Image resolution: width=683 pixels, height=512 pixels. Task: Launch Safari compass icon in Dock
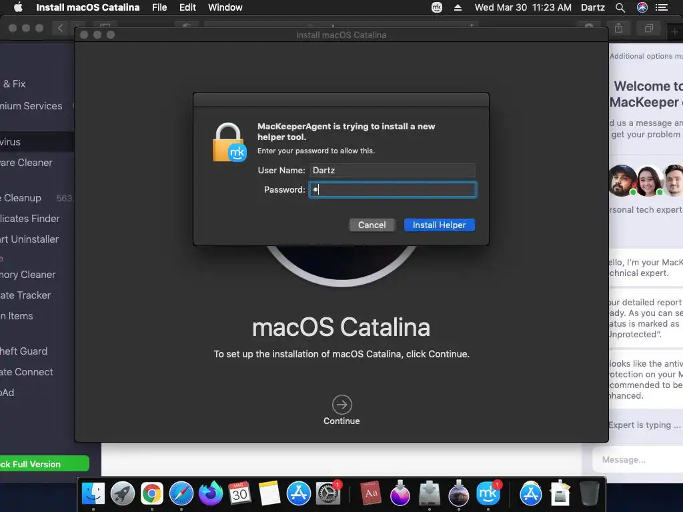pos(181,493)
